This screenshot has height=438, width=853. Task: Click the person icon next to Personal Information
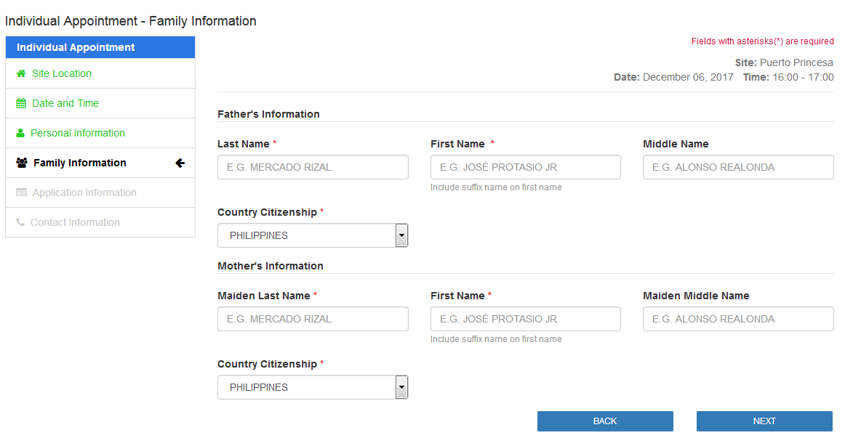point(21,133)
